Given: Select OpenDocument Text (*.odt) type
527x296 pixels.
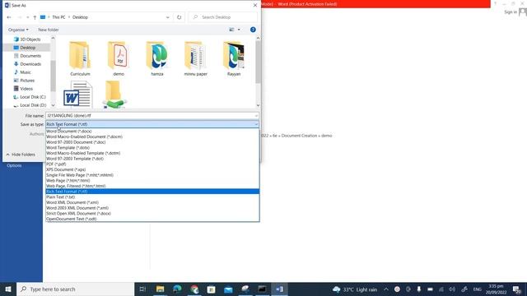Looking at the screenshot, I should pos(152,219).
